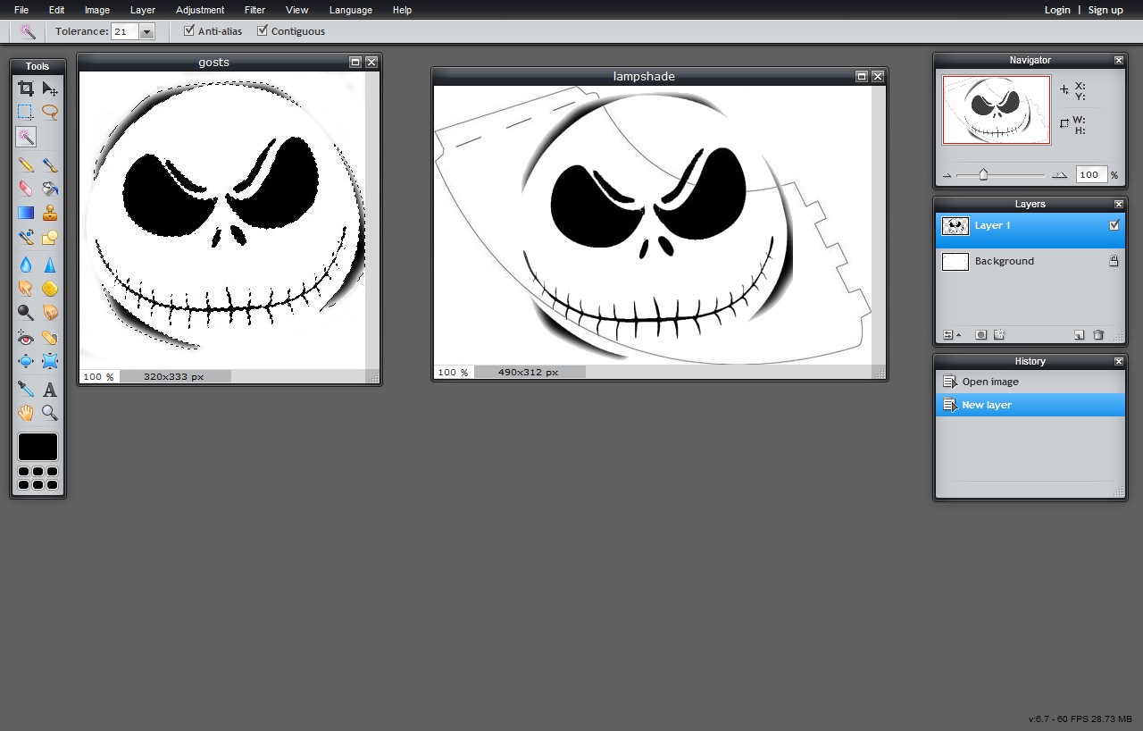Toggle the Contiguous checkbox

click(x=263, y=30)
